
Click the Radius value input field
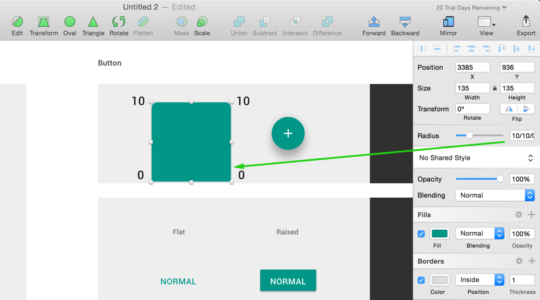coord(522,136)
